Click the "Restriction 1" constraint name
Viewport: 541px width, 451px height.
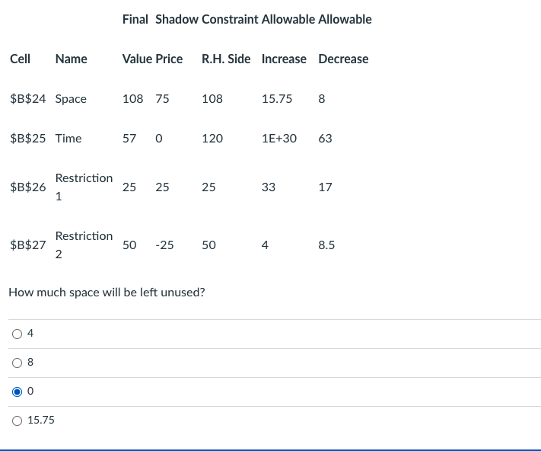tap(84, 187)
